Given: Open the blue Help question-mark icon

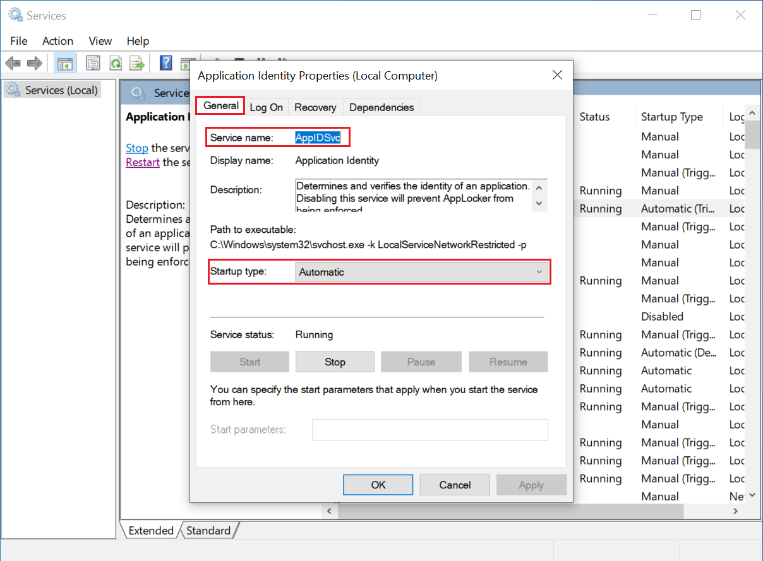Looking at the screenshot, I should (166, 63).
